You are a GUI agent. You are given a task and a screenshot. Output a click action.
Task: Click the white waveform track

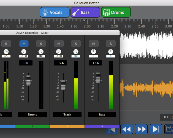pos(147,45)
